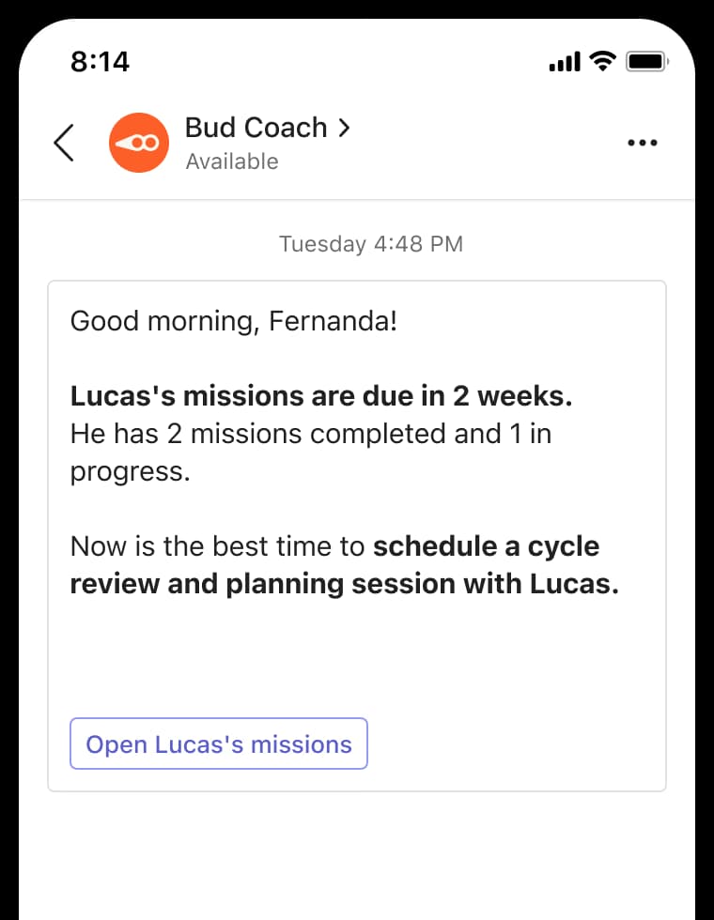714x920 pixels.
Task: Select the orange goggles logo
Action: [x=139, y=143]
